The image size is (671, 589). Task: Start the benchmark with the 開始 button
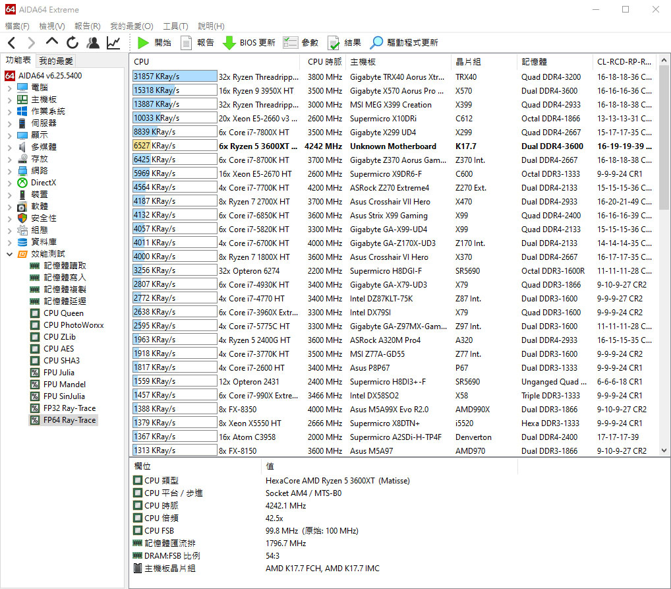coord(154,42)
